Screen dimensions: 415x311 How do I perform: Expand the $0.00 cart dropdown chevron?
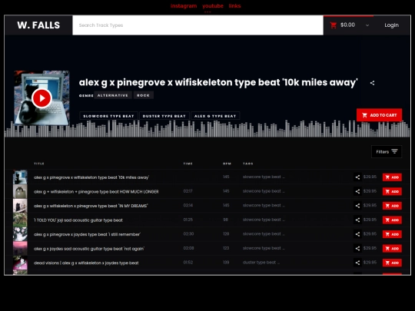click(x=367, y=25)
